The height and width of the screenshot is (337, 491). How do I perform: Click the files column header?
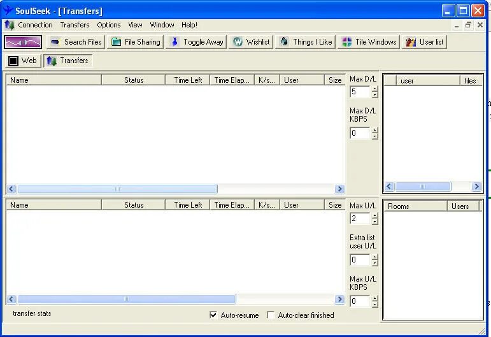[471, 81]
